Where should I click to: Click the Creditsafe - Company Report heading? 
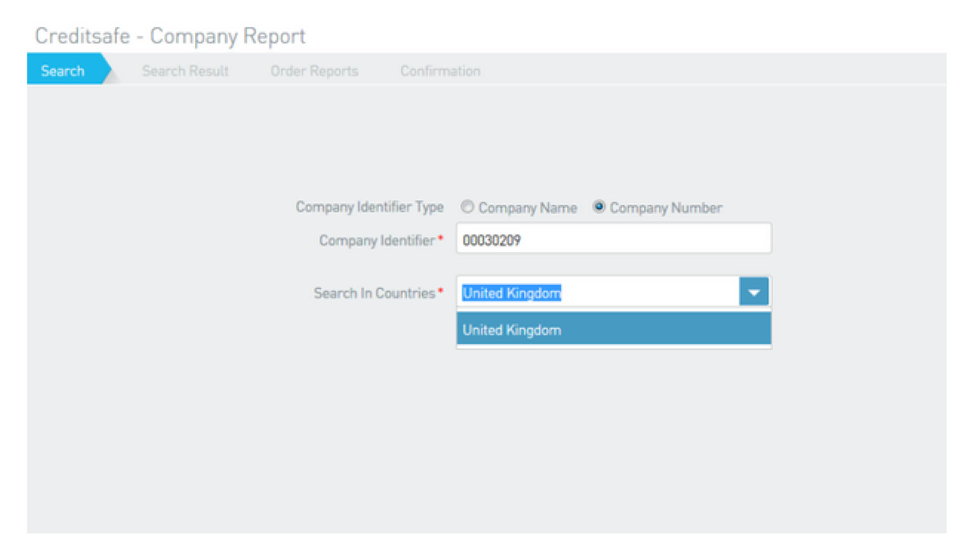pos(170,36)
